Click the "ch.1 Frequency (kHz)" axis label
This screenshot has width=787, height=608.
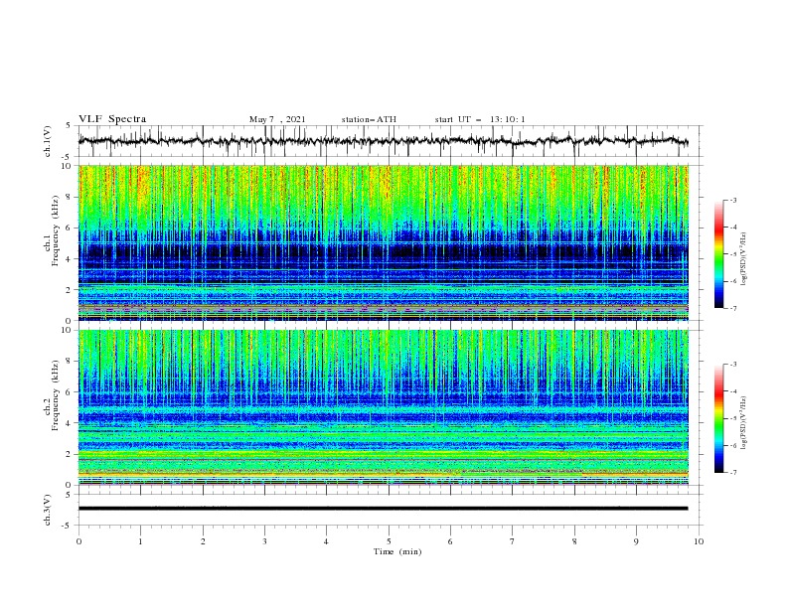[52, 230]
